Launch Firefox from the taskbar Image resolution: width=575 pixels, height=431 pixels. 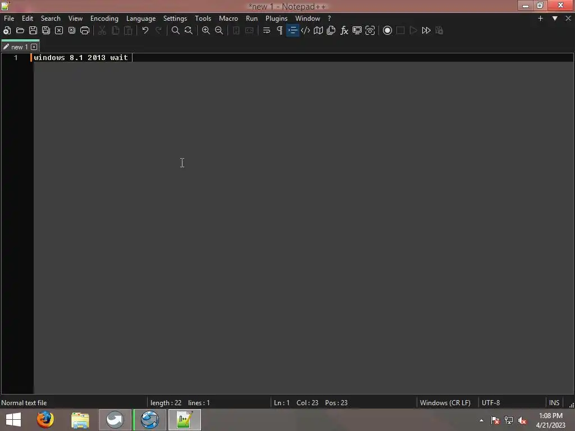tap(45, 420)
